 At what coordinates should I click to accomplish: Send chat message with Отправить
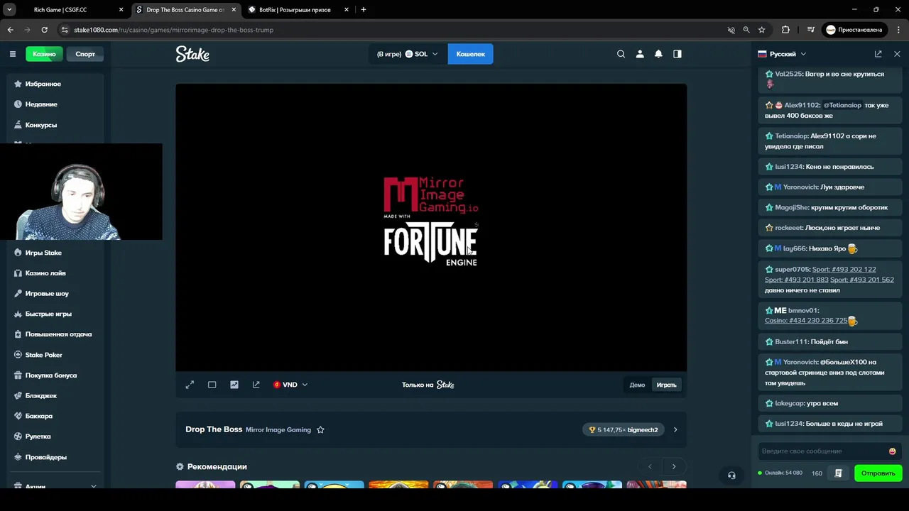(x=878, y=473)
